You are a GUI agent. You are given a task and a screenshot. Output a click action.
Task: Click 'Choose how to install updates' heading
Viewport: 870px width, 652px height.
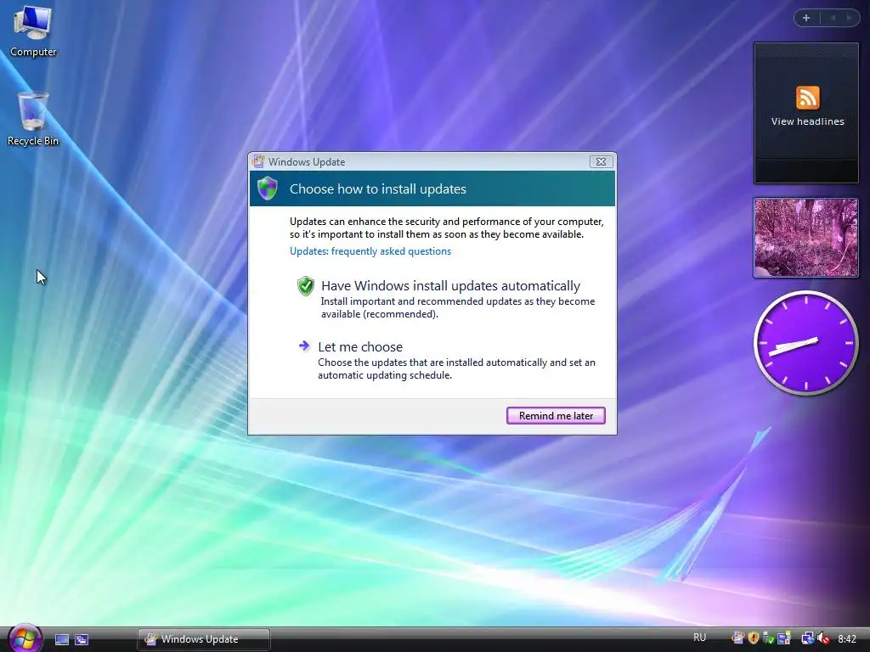click(x=378, y=189)
